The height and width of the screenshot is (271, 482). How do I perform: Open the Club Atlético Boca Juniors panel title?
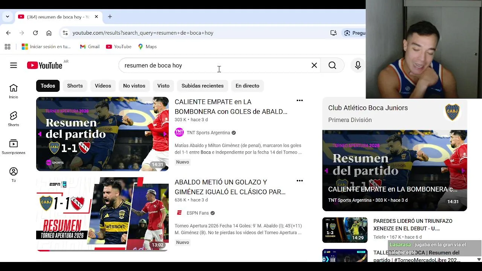click(x=368, y=108)
